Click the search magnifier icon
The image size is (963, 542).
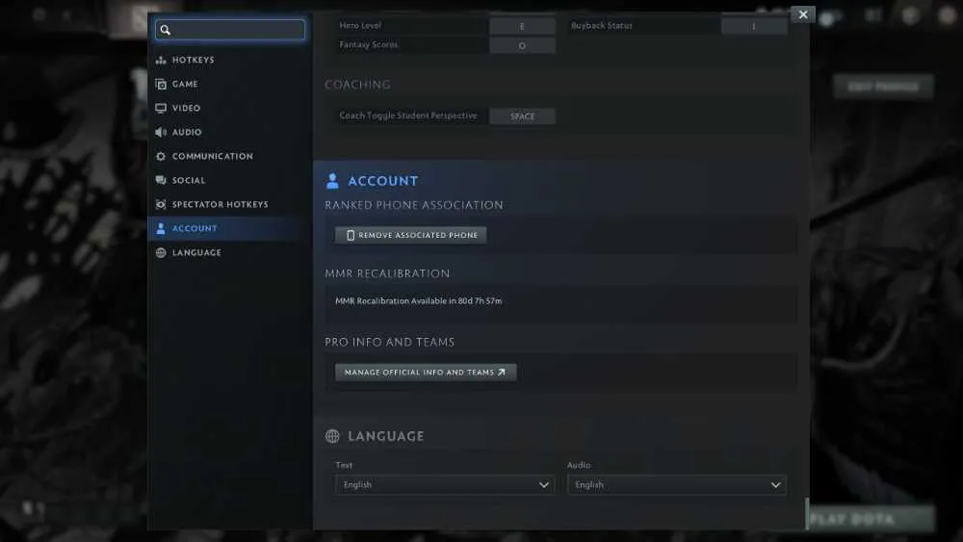click(x=166, y=30)
